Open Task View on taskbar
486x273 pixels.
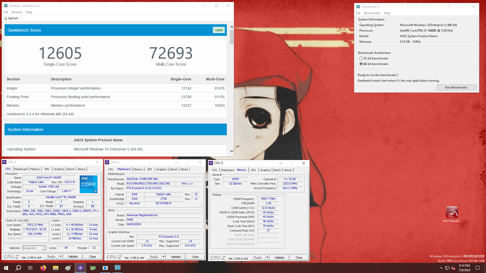pos(30,268)
